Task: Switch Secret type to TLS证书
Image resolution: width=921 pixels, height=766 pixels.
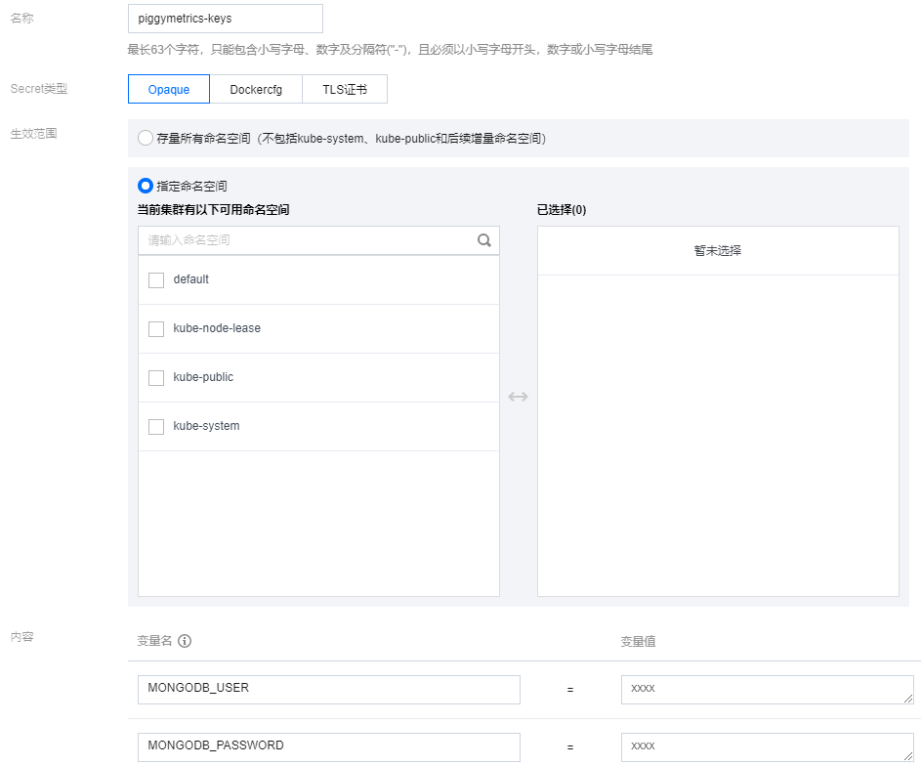Action: click(x=345, y=89)
